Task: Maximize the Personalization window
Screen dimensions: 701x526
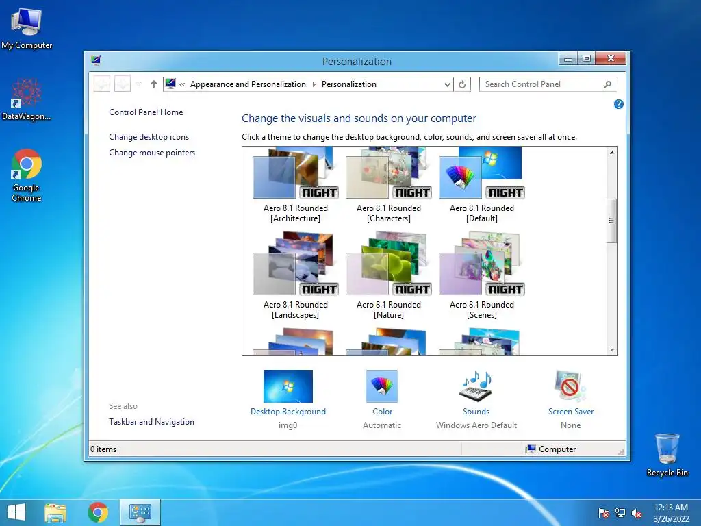Action: pyautogui.click(x=587, y=59)
